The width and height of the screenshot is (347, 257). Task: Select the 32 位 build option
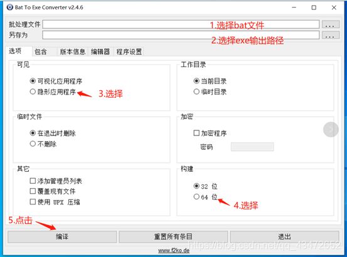coord(205,186)
